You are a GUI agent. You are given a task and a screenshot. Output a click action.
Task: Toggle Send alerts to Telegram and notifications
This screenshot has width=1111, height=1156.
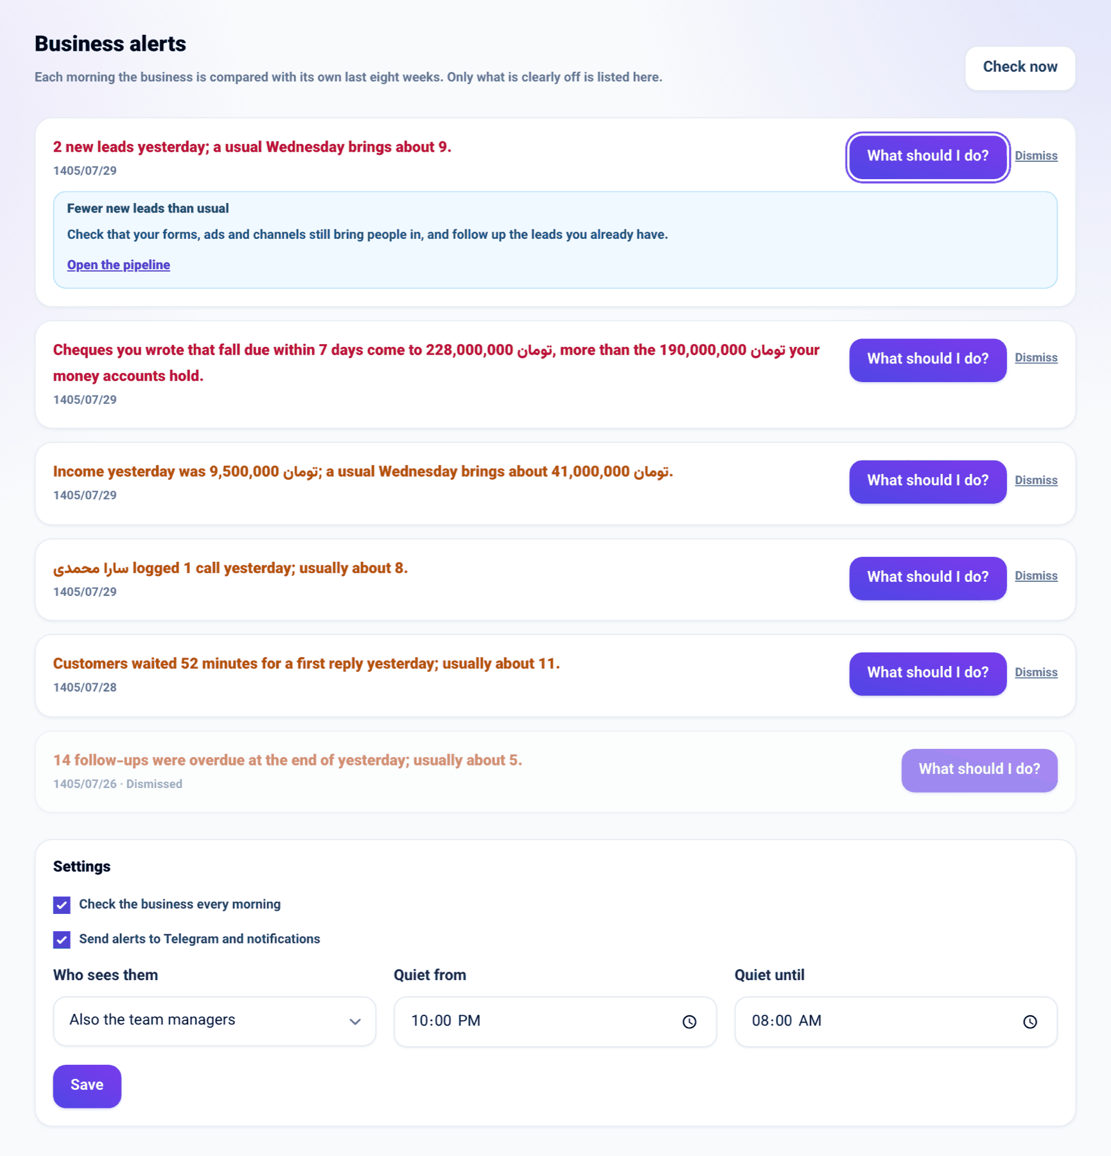point(62,940)
